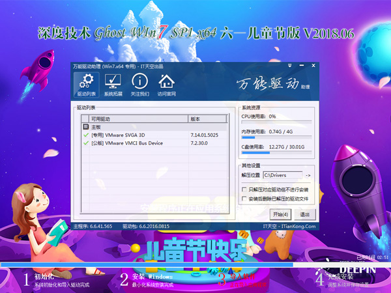
Task: Click the 可用驱动 column header
Action: click(x=138, y=119)
